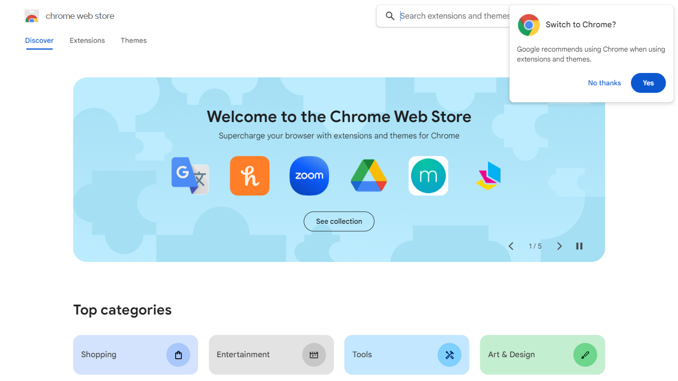Click the Chrome Web Store logo icon
Image resolution: width=678 pixels, height=381 pixels.
(32, 16)
